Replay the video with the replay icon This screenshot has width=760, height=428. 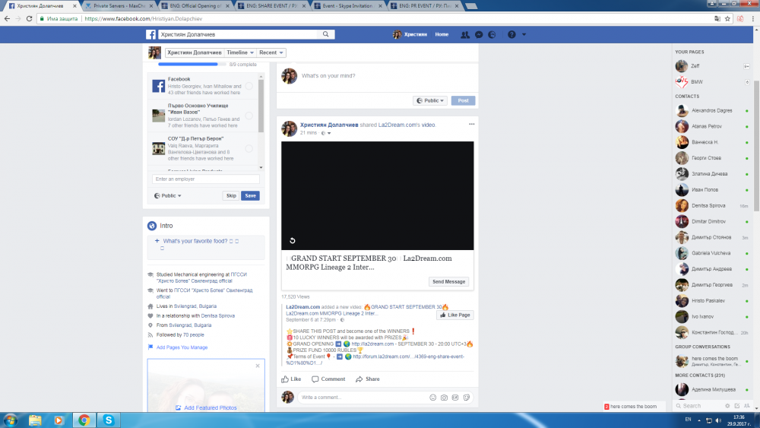tap(292, 241)
